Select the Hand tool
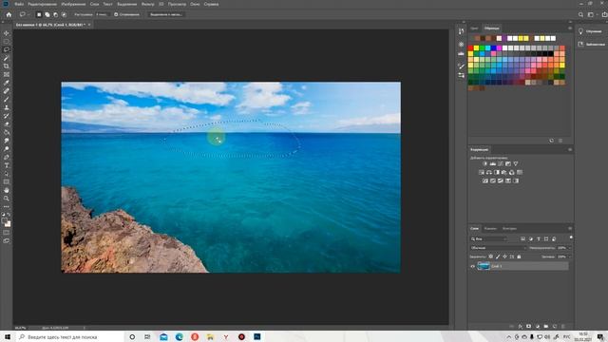The image size is (608, 342). pyautogui.click(x=7, y=190)
